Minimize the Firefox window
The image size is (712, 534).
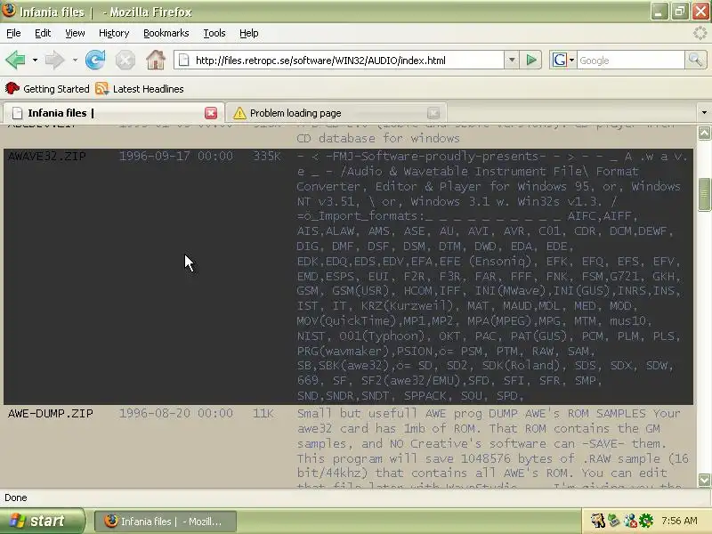point(659,12)
